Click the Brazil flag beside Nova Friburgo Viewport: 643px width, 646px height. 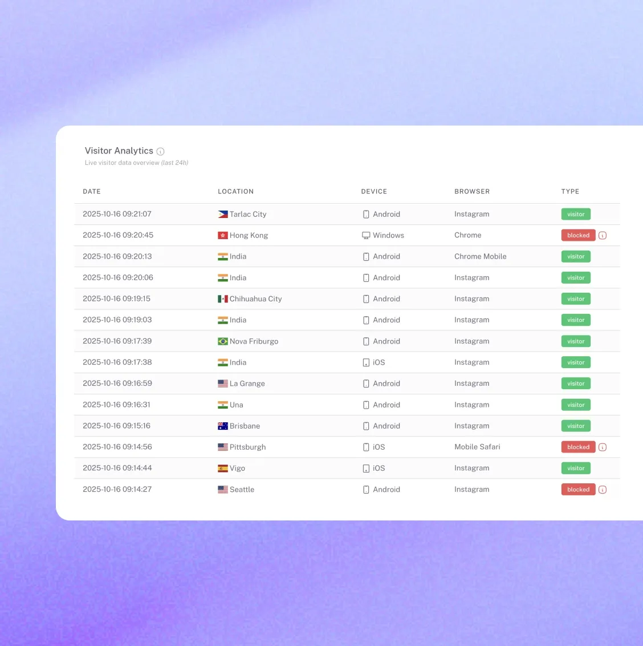click(223, 341)
